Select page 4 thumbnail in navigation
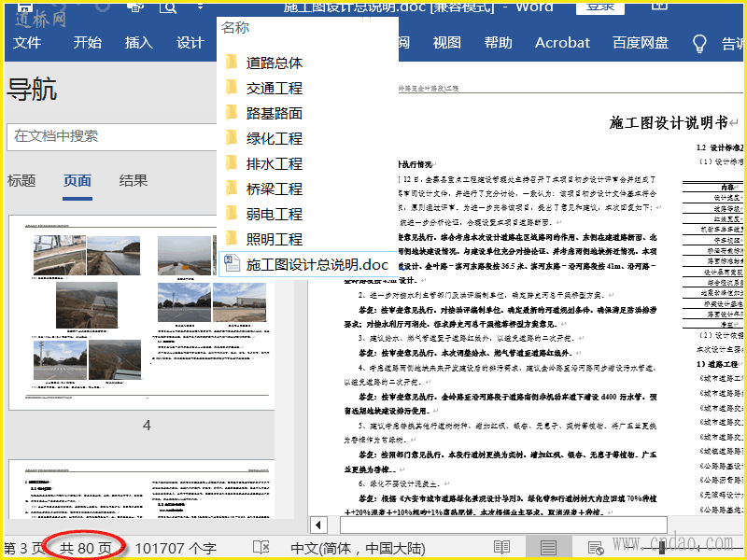This screenshot has width=747, height=560. [x=142, y=313]
